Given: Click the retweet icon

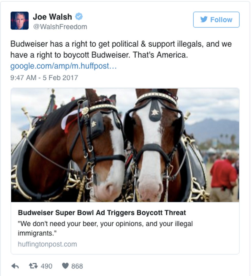Looking at the screenshot, I should [33, 266].
